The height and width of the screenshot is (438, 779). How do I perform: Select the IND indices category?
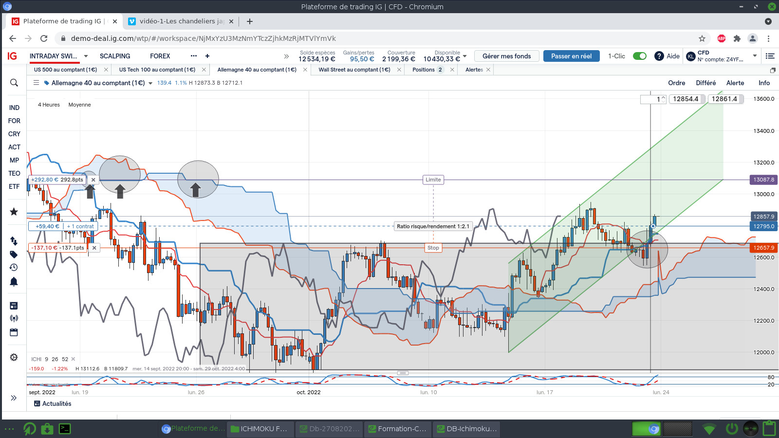click(14, 108)
